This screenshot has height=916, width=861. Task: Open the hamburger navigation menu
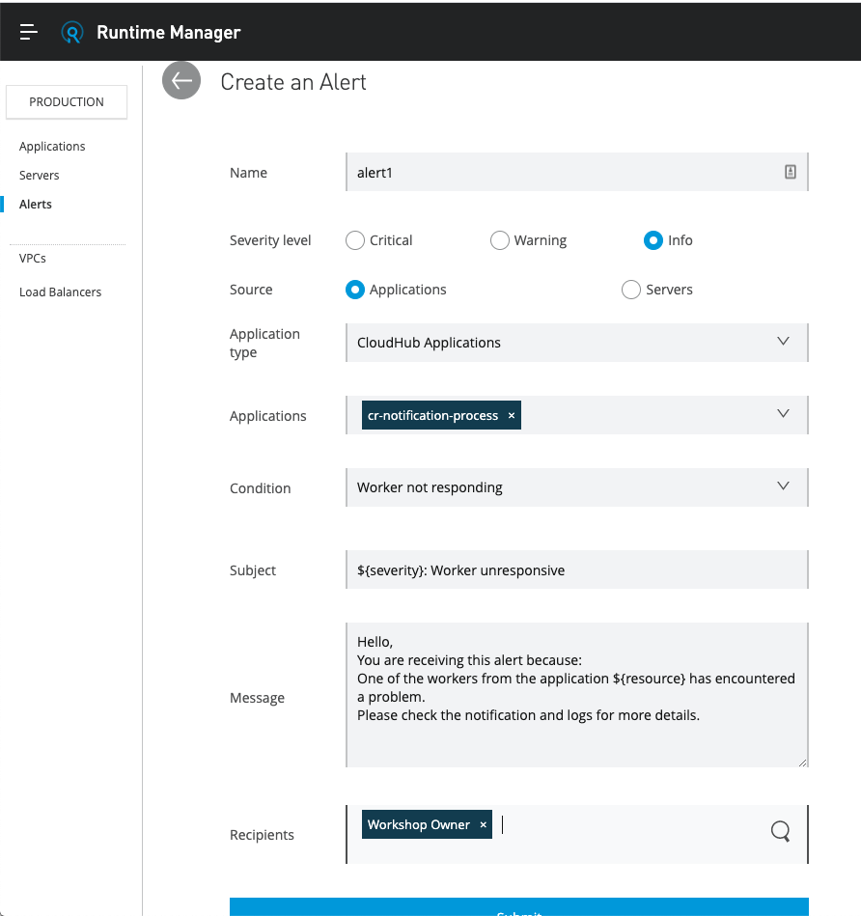click(x=29, y=32)
